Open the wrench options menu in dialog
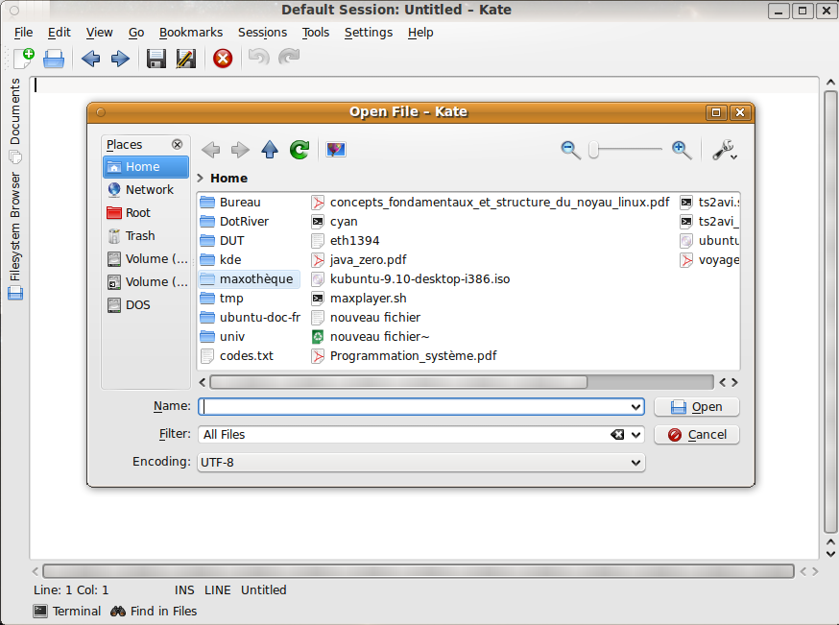 [725, 150]
